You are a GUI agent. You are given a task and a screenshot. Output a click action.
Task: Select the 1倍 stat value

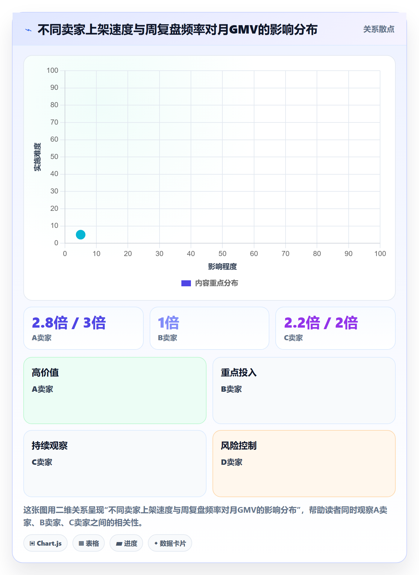click(168, 323)
